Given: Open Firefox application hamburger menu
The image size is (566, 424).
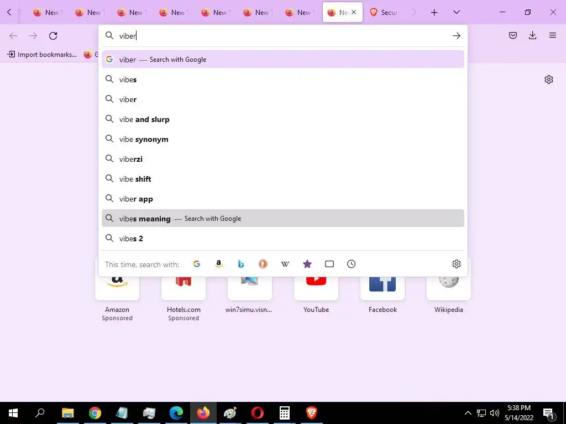Looking at the screenshot, I should [553, 35].
